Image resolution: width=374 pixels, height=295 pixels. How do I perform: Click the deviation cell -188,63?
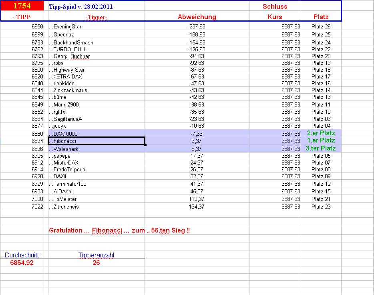(x=197, y=34)
